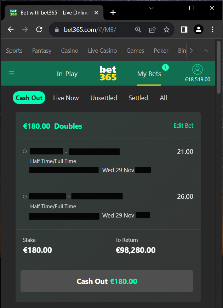The image size is (223, 308).
Task: Click the share page icon
Action: (x=153, y=30)
